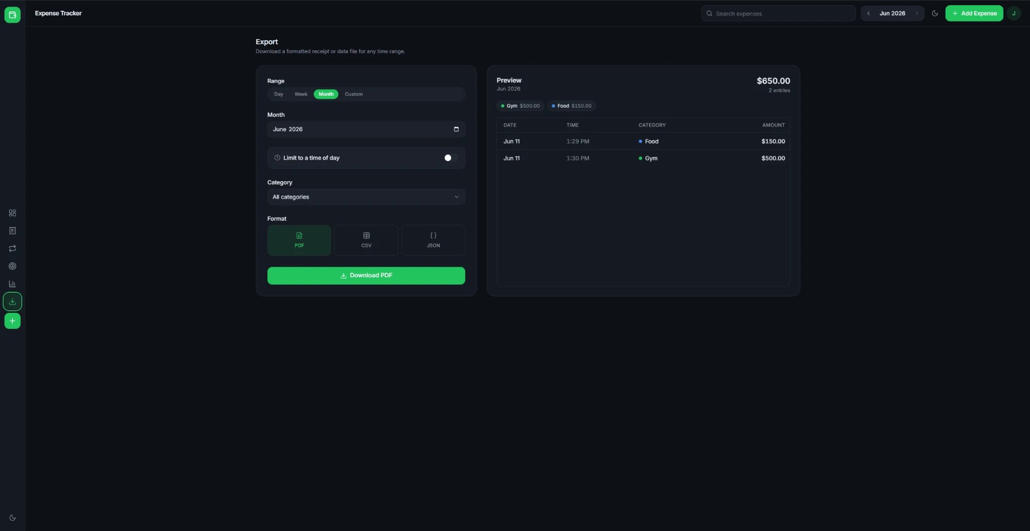The image size is (1030, 531).
Task: Go to next month arrow
Action: click(917, 13)
